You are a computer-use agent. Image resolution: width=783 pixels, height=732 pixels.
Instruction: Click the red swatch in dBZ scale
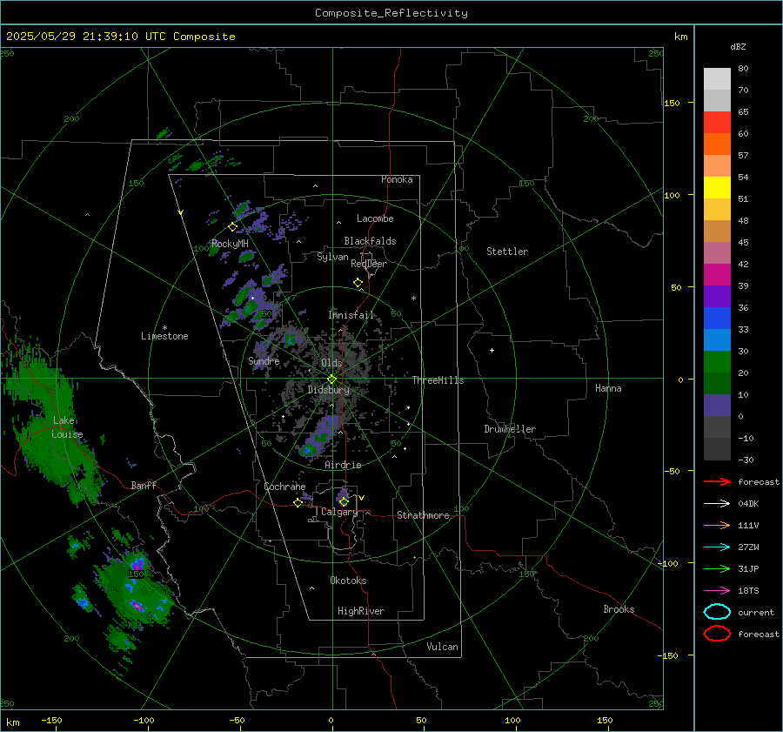[717, 123]
